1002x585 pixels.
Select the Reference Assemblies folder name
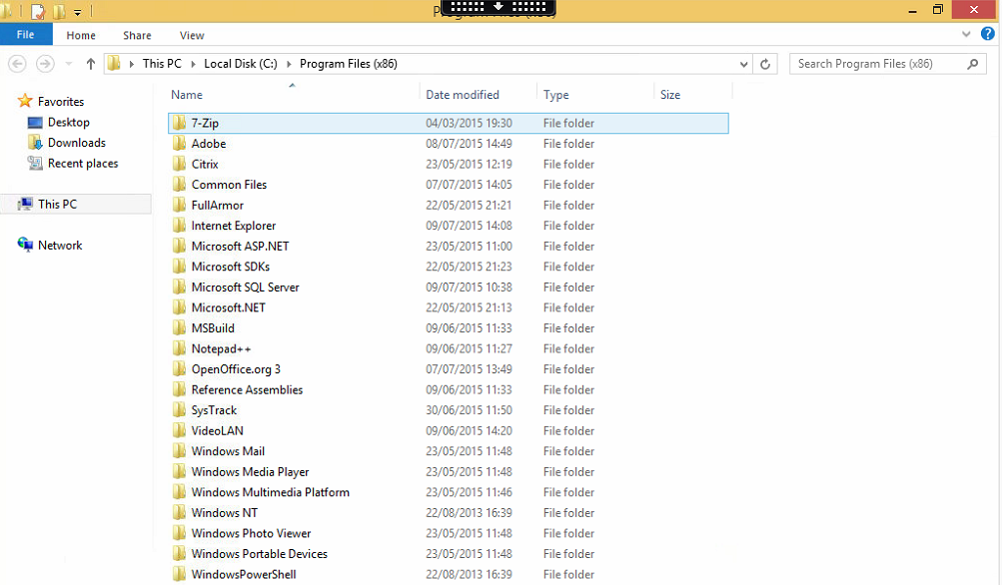[x=248, y=389]
